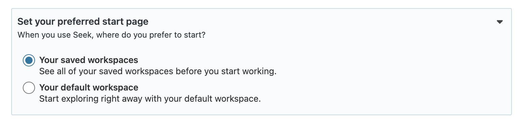Collapse the preferred start page section arrow
The height and width of the screenshot is (122, 519).
click(499, 22)
